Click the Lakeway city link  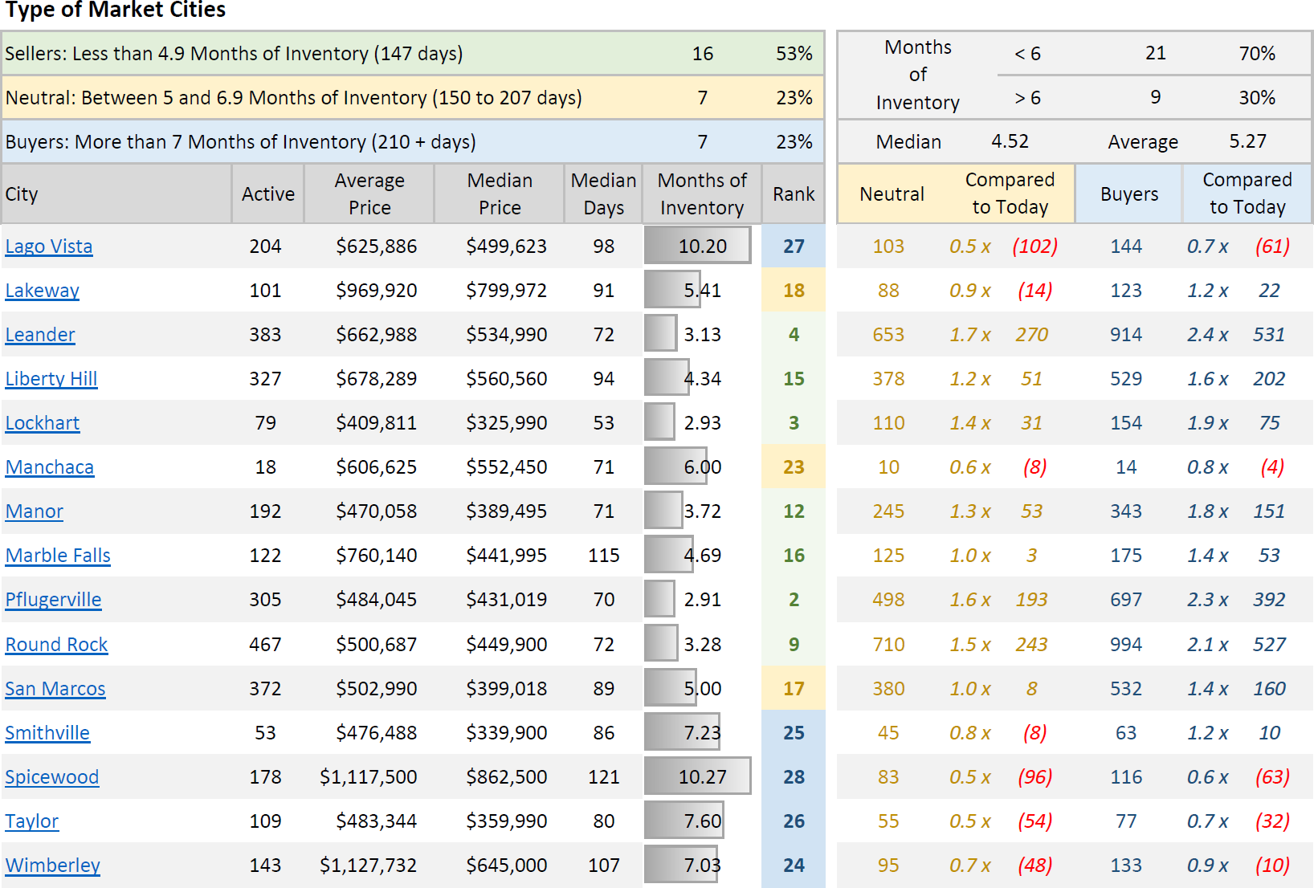[x=43, y=291]
